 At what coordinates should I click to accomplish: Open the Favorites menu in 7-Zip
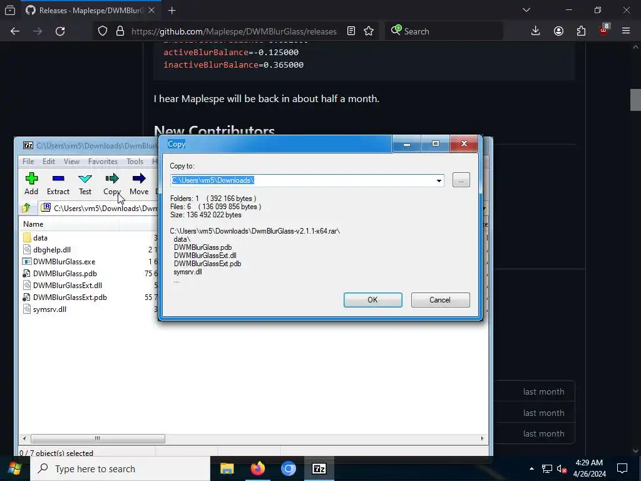click(x=103, y=162)
